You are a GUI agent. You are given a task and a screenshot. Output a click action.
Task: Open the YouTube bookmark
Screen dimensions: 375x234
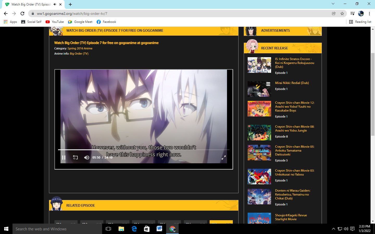pyautogui.click(x=55, y=22)
